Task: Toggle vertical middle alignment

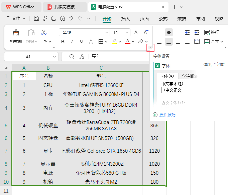Action: 169,32
